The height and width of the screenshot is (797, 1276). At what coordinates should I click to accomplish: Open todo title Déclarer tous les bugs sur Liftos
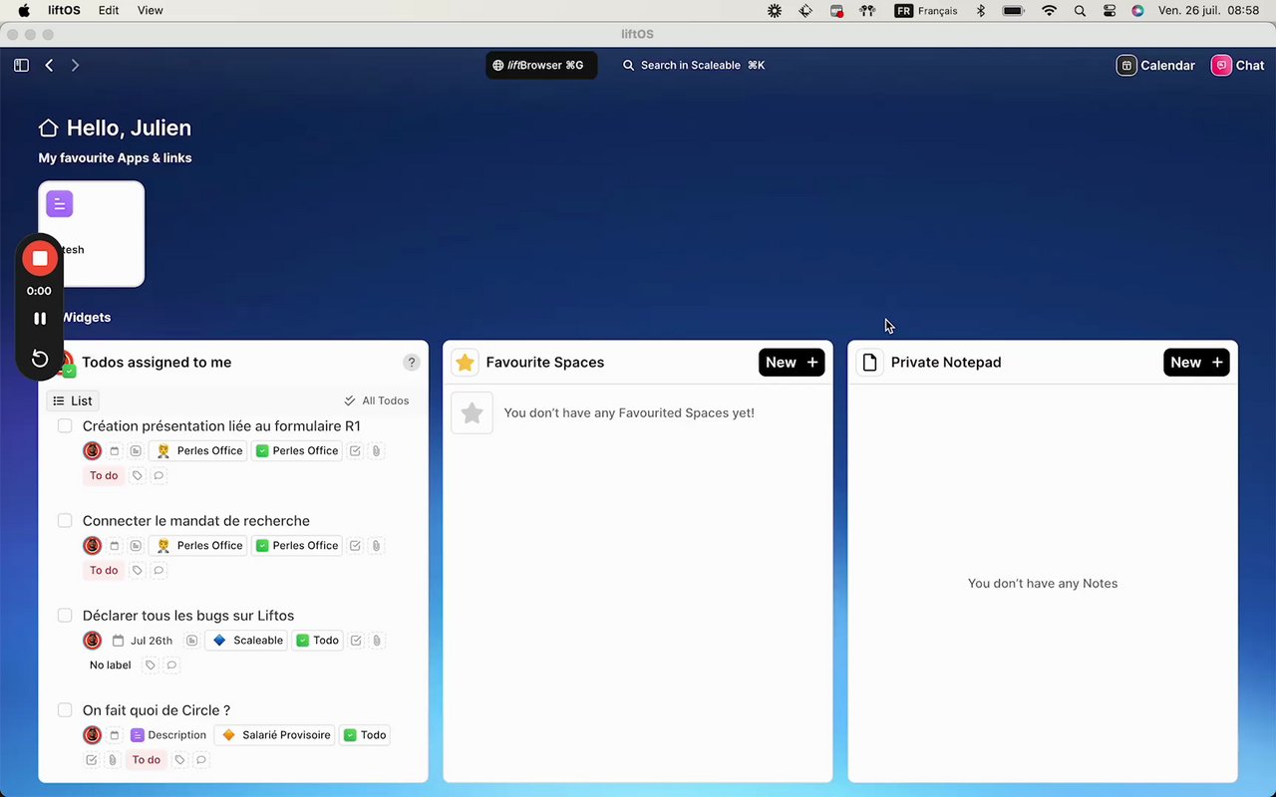click(x=188, y=616)
